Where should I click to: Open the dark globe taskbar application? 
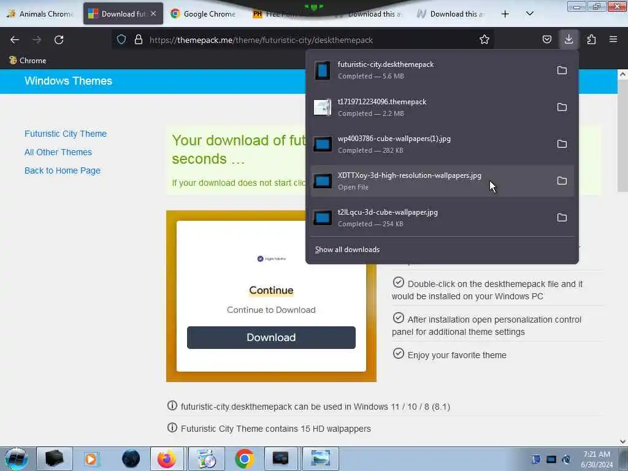(x=131, y=459)
